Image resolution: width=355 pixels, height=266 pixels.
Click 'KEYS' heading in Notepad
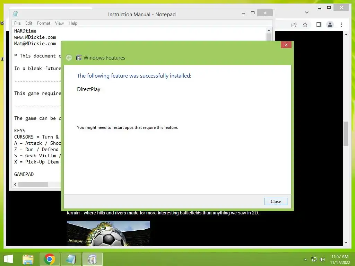(x=20, y=131)
